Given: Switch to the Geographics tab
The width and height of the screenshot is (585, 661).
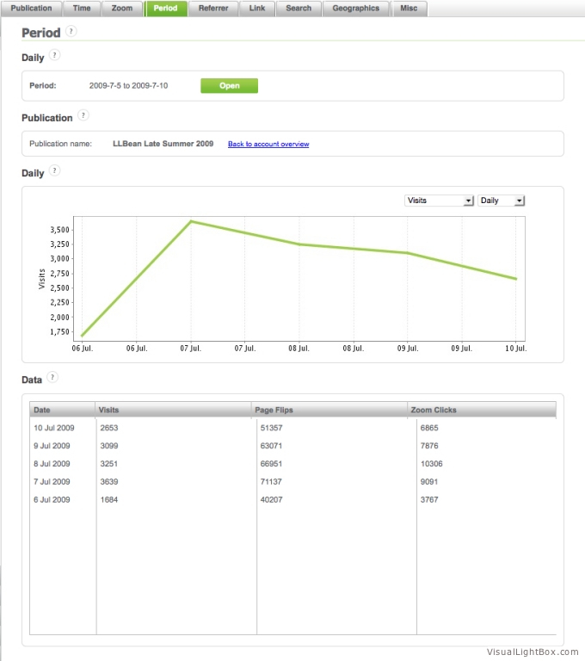Looking at the screenshot, I should (x=356, y=9).
